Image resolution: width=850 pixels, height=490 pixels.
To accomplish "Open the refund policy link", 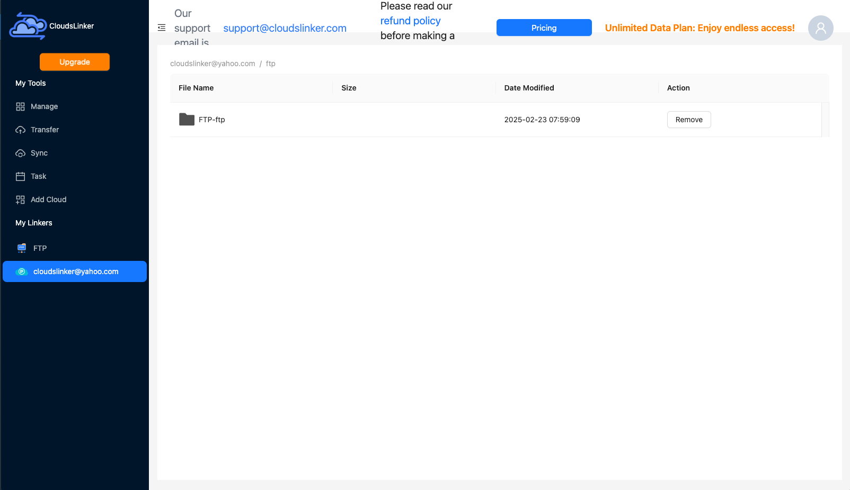I will [x=410, y=21].
